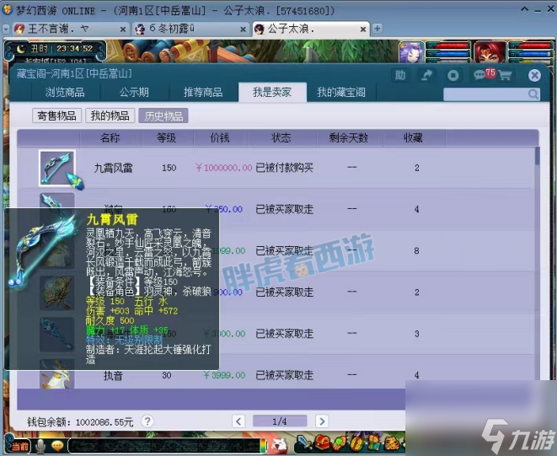Click the search magnifier icon
The height and width of the screenshot is (456, 557).
[533, 94]
